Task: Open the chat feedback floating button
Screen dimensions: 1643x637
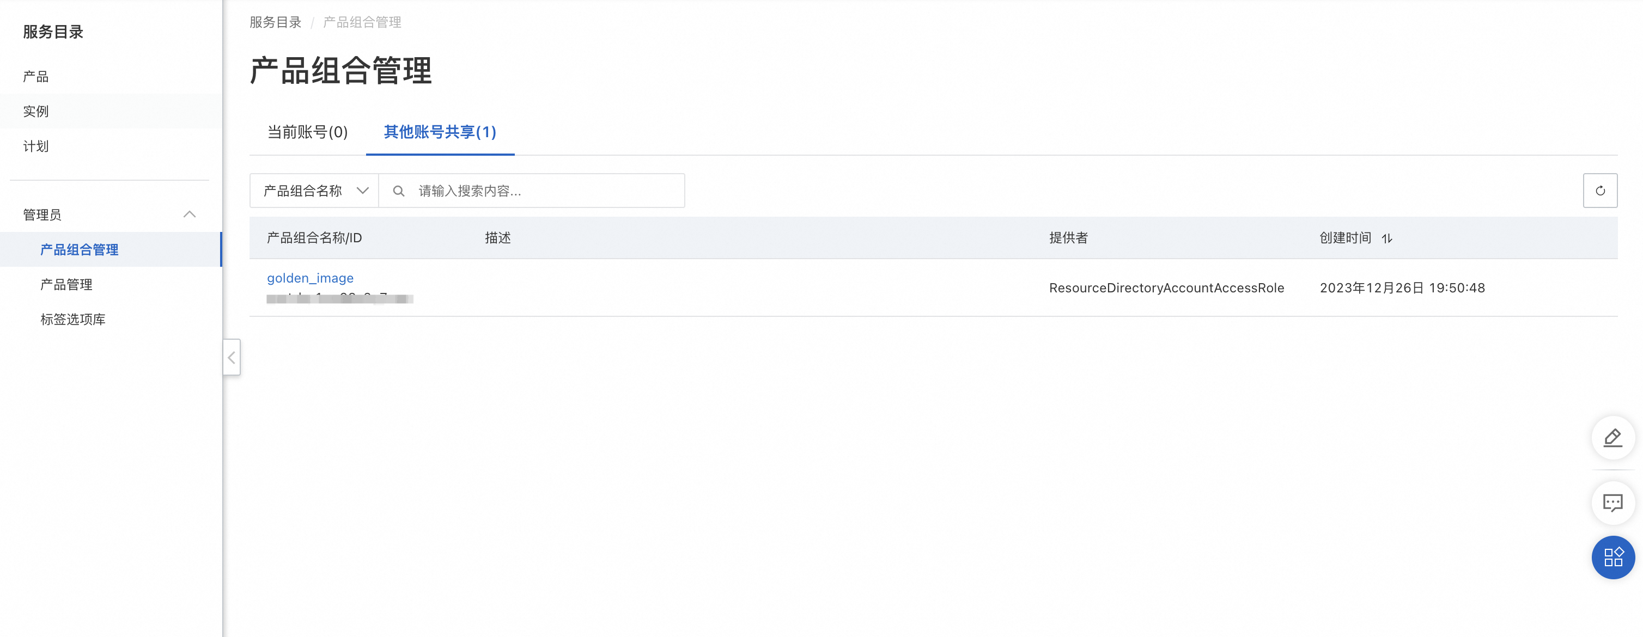Action: [1612, 503]
